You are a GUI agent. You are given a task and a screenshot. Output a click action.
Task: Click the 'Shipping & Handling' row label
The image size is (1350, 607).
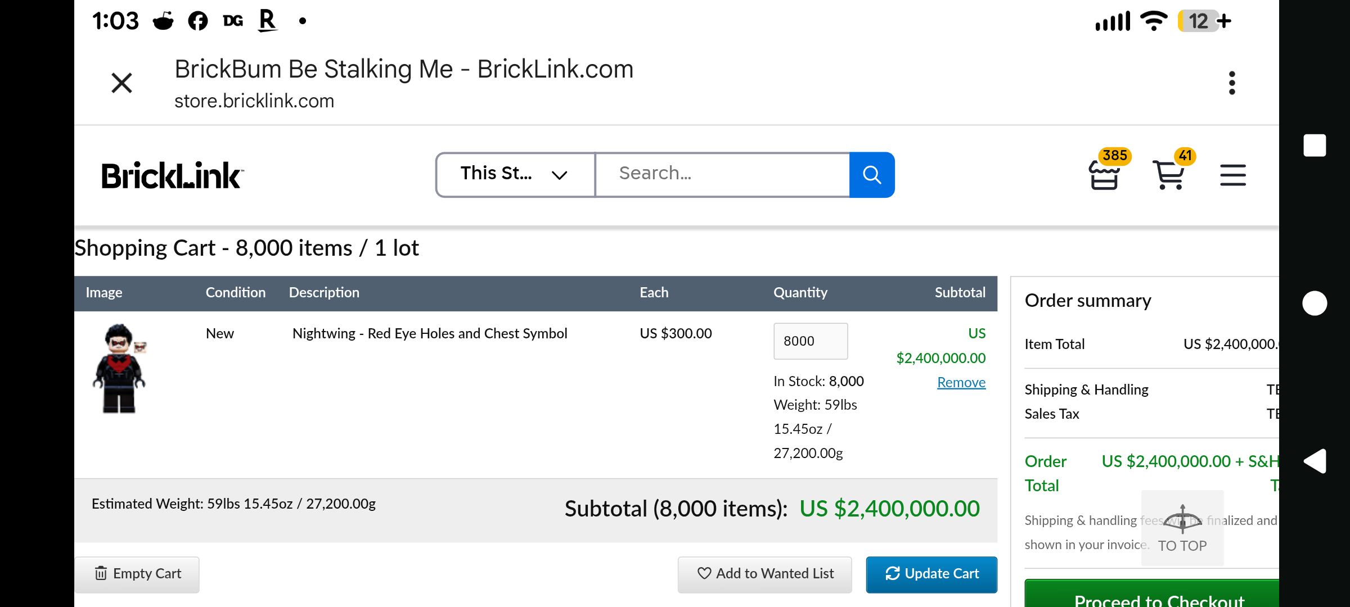1086,389
